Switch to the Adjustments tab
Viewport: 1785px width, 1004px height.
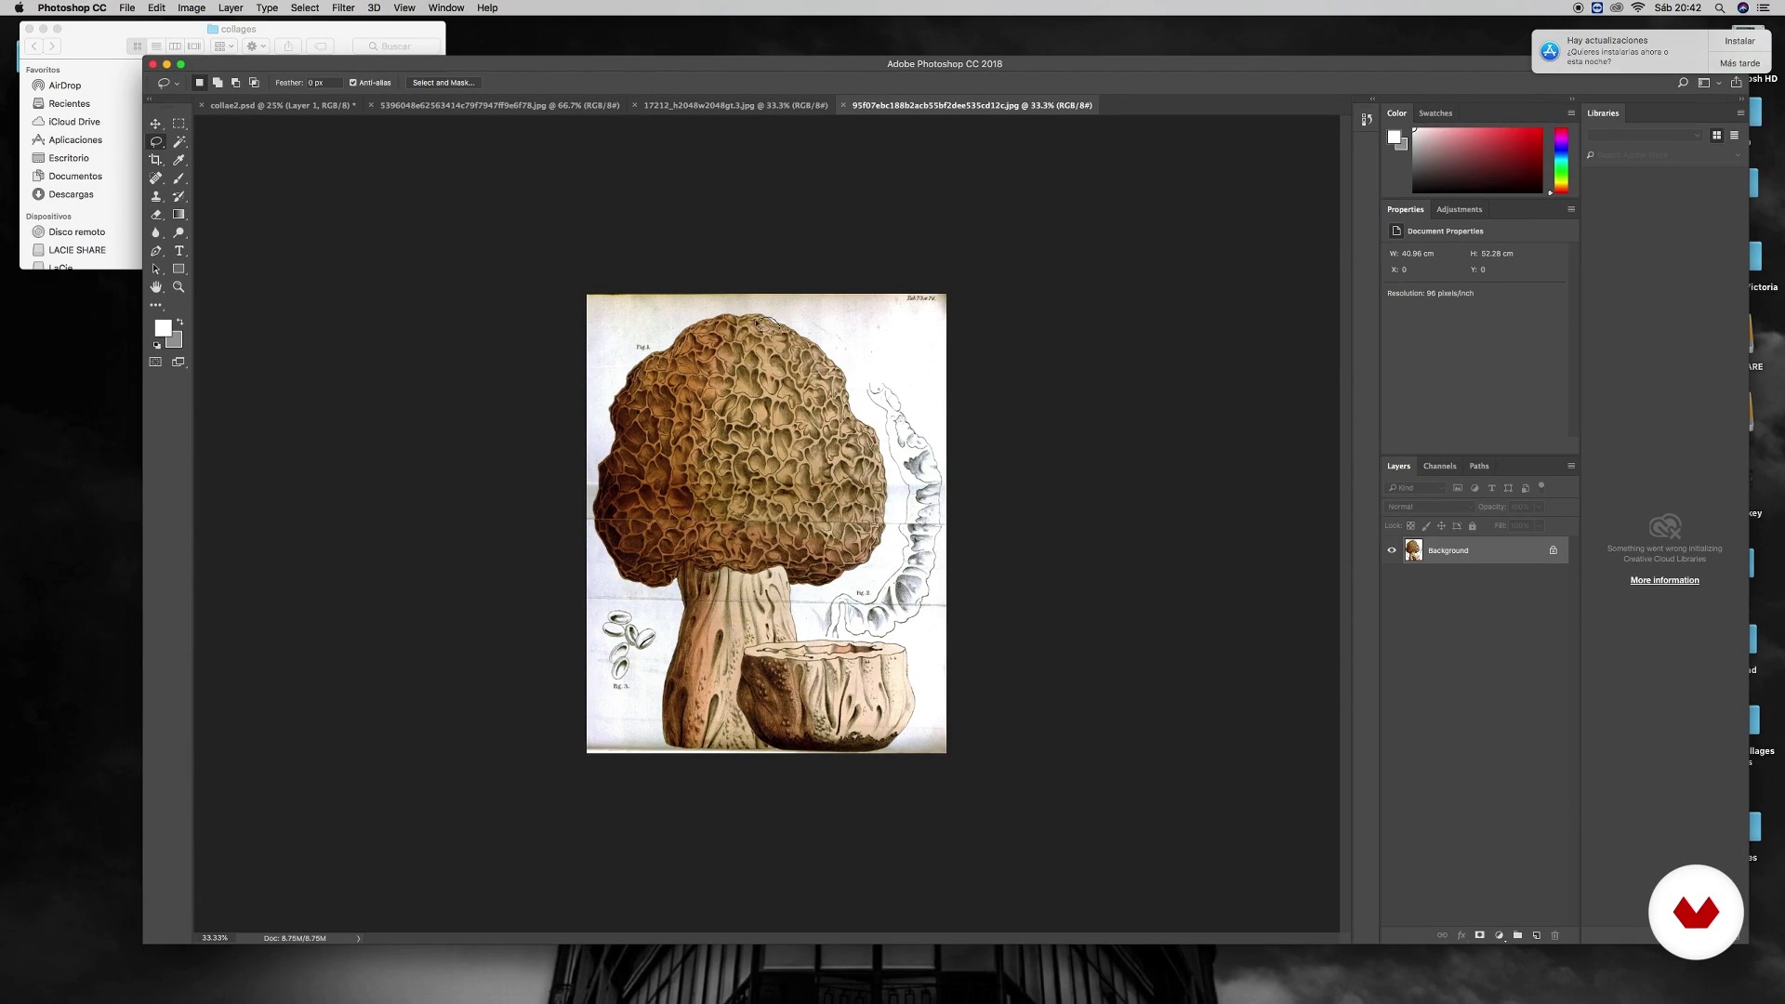click(x=1459, y=209)
